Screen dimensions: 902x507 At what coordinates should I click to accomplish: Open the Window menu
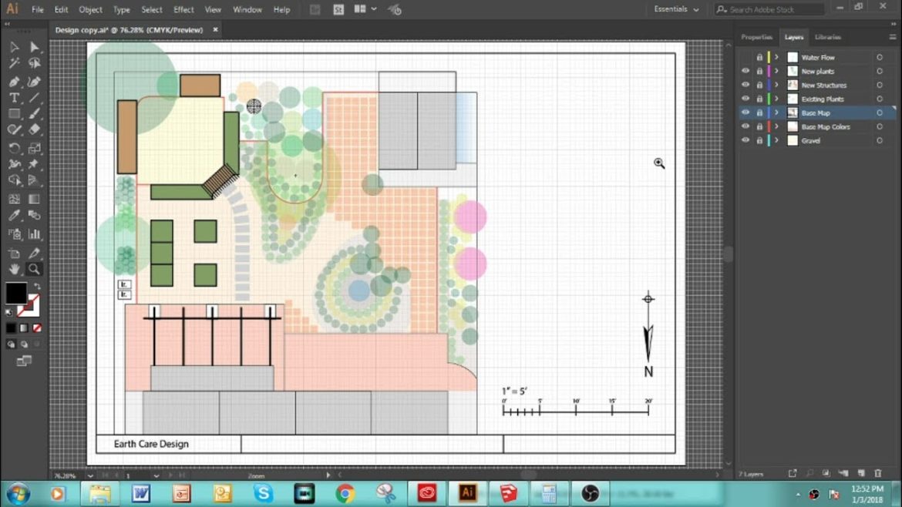coord(247,9)
